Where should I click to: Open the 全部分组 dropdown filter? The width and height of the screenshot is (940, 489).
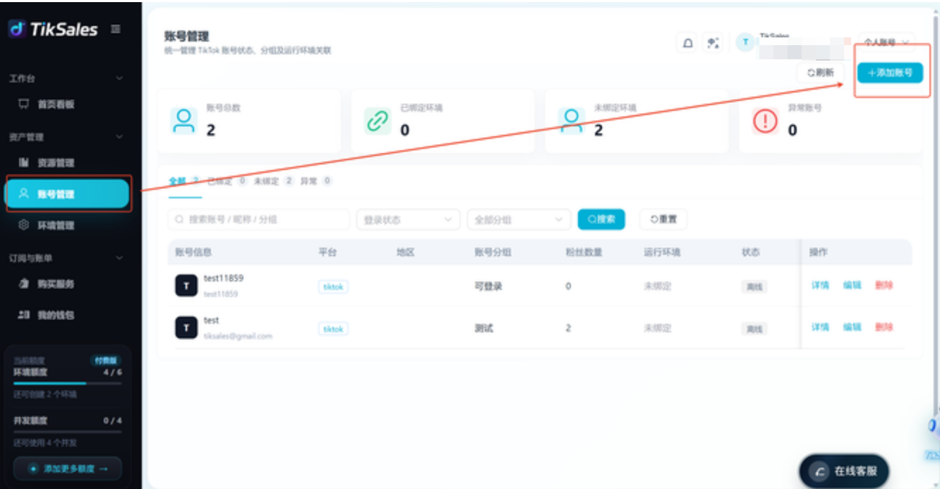(519, 219)
